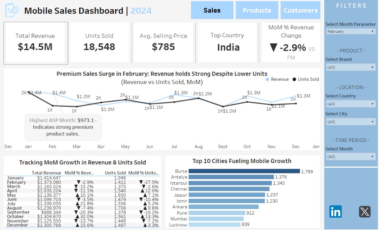Click the Total Revenue column header

point(46,173)
